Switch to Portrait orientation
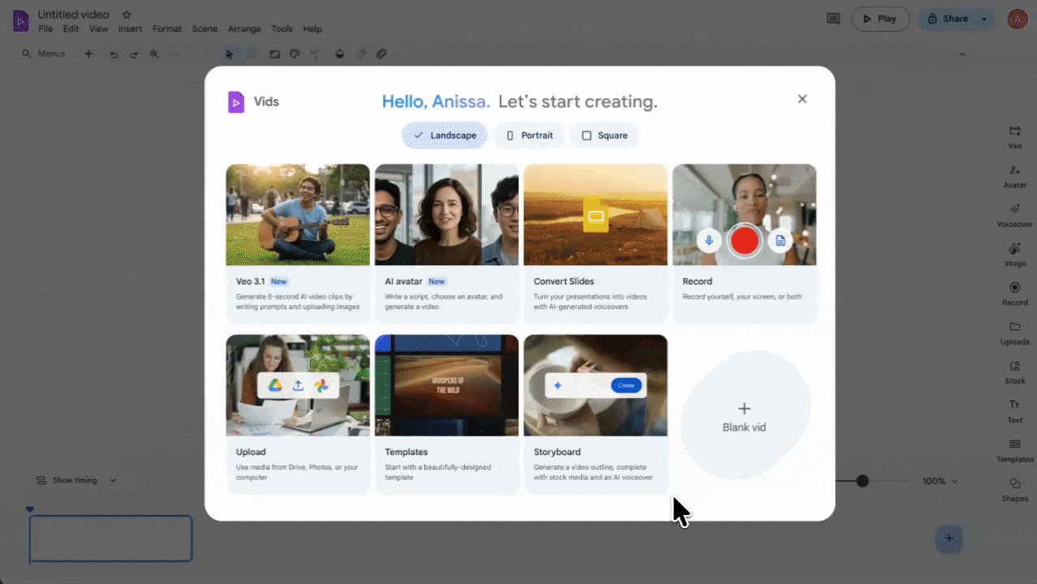 (529, 135)
